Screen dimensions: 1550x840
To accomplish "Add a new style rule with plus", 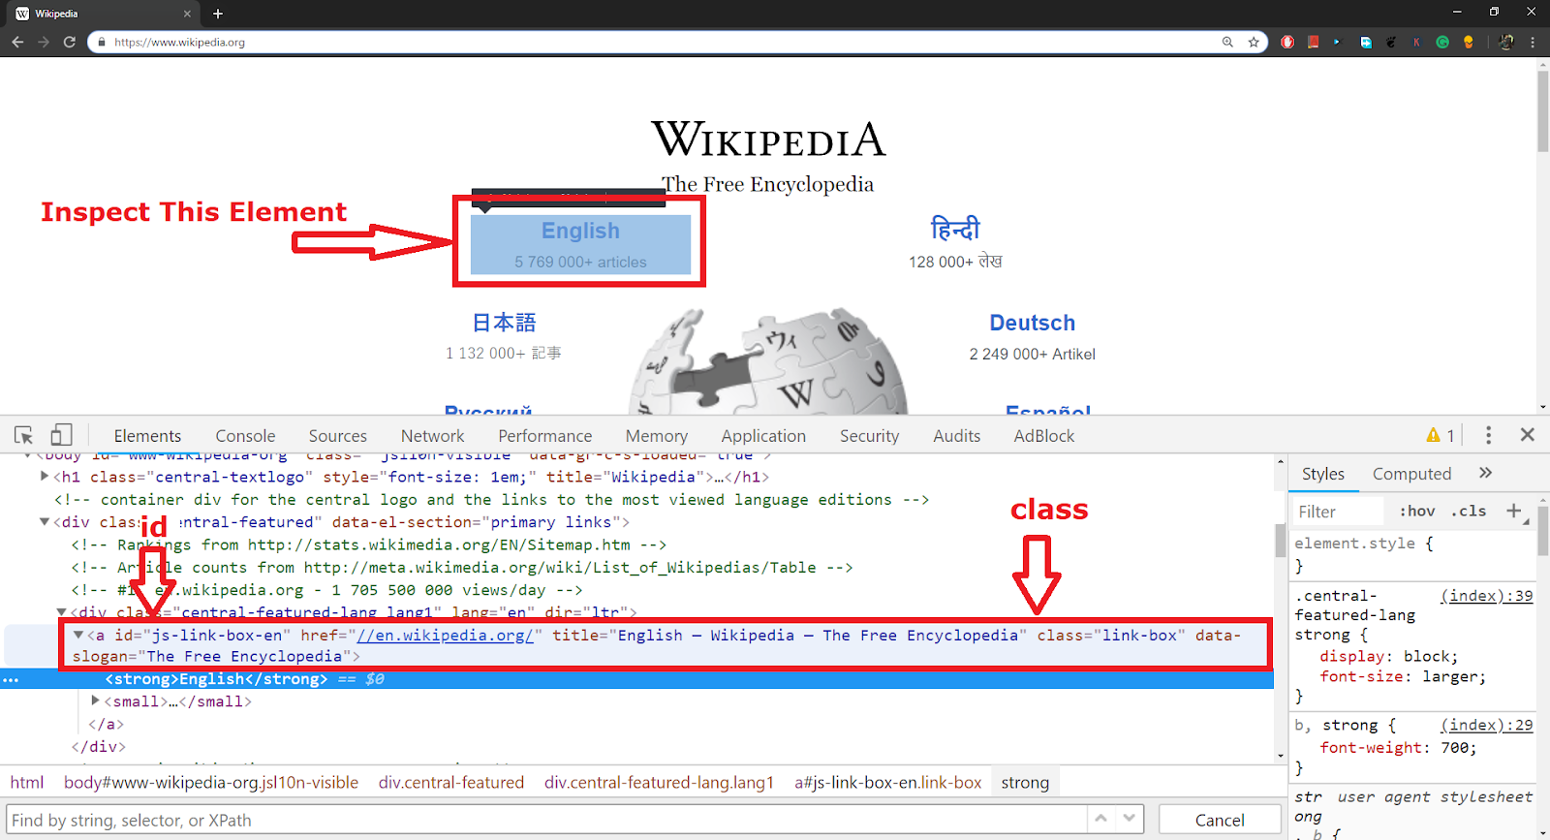I will pos(1514,511).
